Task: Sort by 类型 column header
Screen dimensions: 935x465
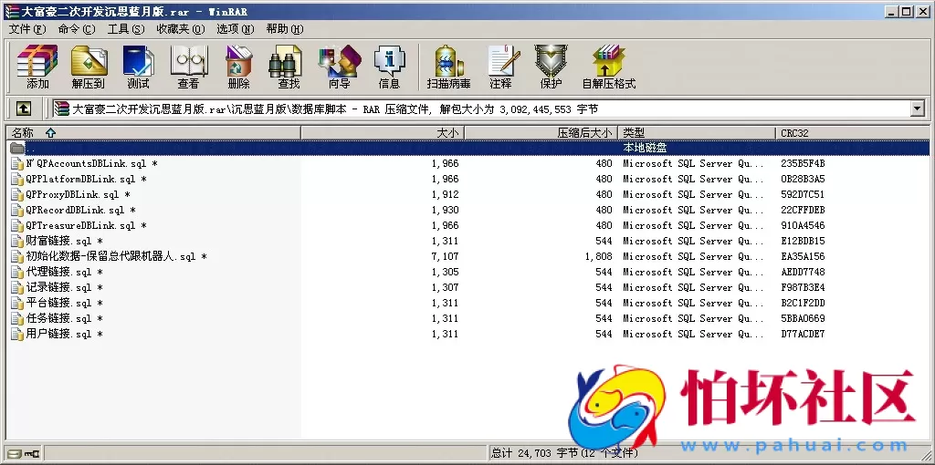Action: 697,133
